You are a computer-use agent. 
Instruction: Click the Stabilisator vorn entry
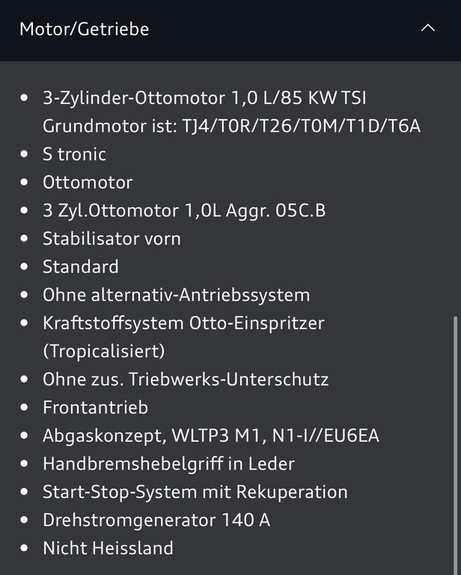coord(112,239)
